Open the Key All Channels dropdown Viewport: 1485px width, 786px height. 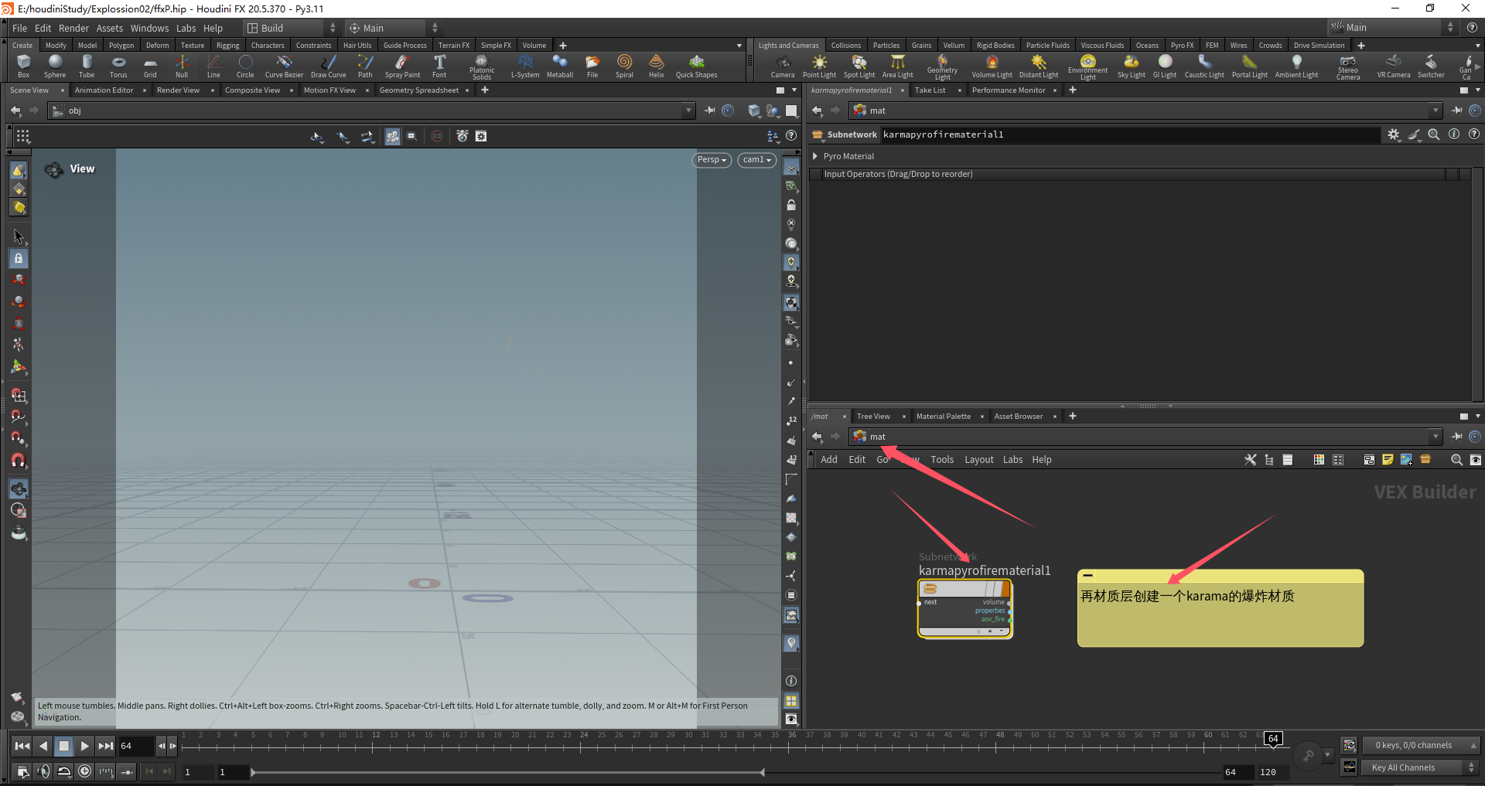pyautogui.click(x=1420, y=767)
